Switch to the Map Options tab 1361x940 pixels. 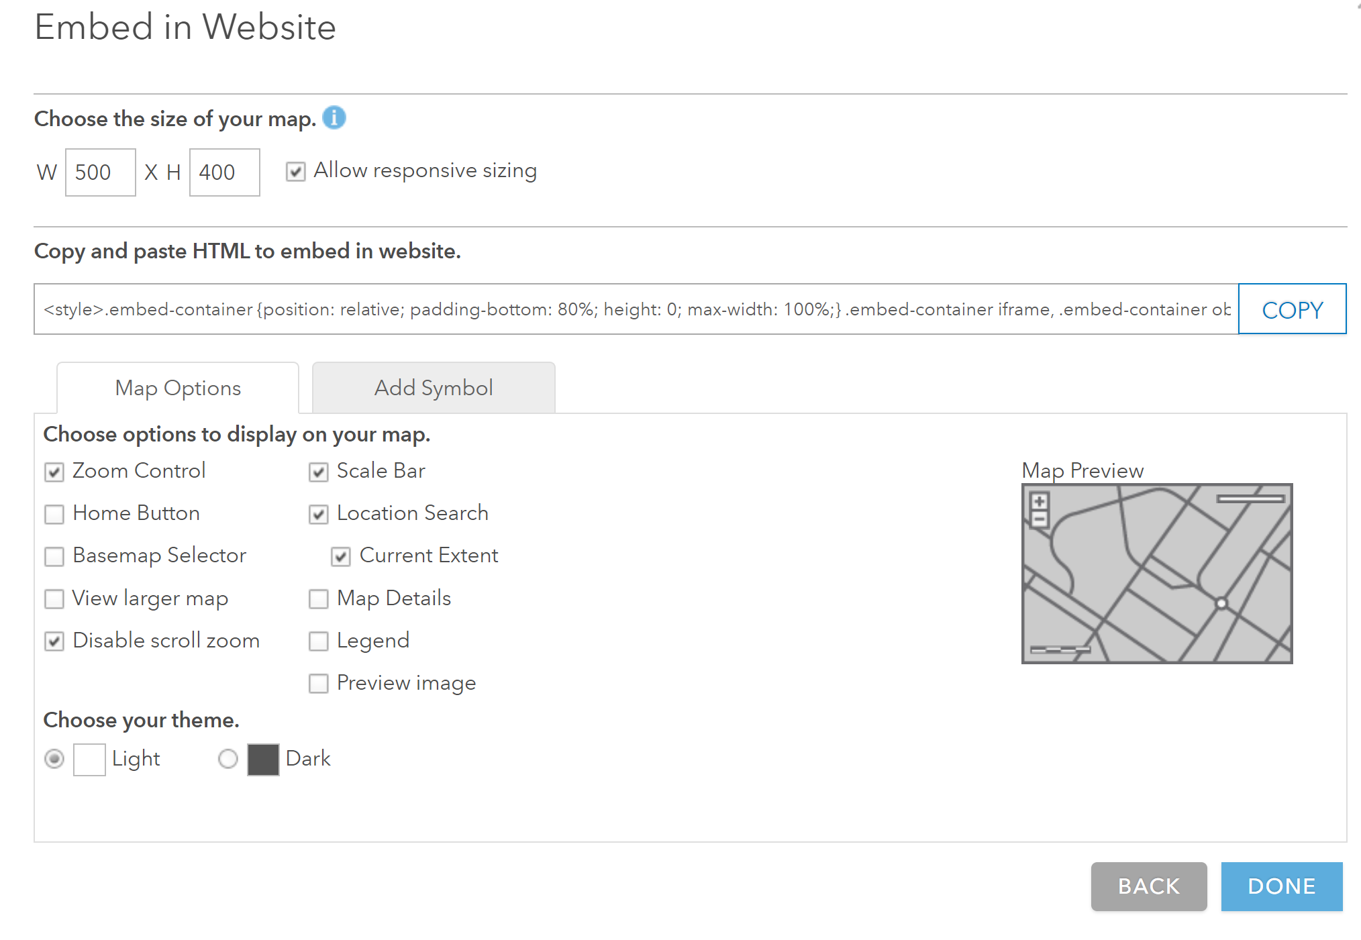(x=177, y=387)
